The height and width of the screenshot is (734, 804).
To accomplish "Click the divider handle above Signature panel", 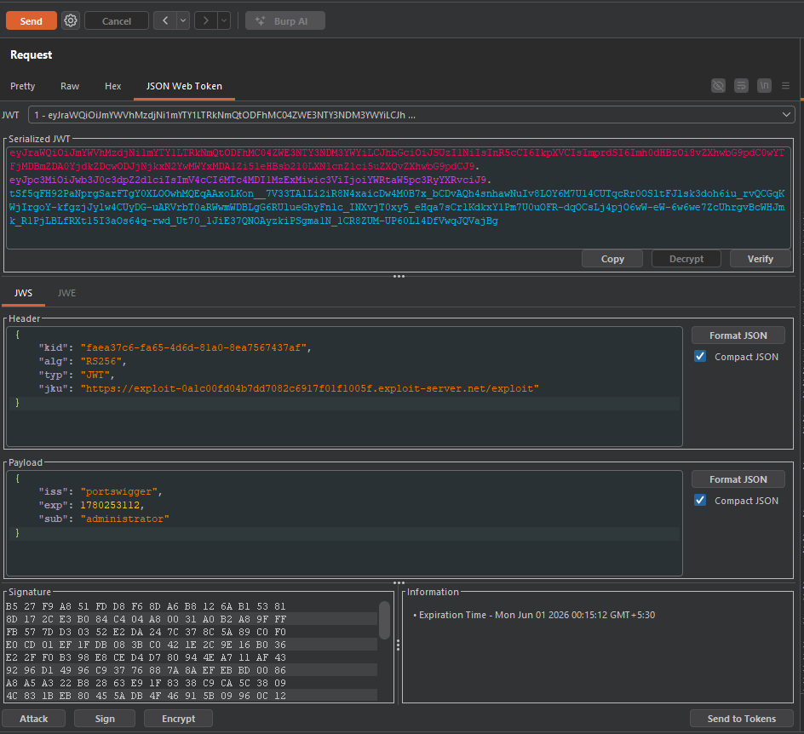I will [x=399, y=582].
